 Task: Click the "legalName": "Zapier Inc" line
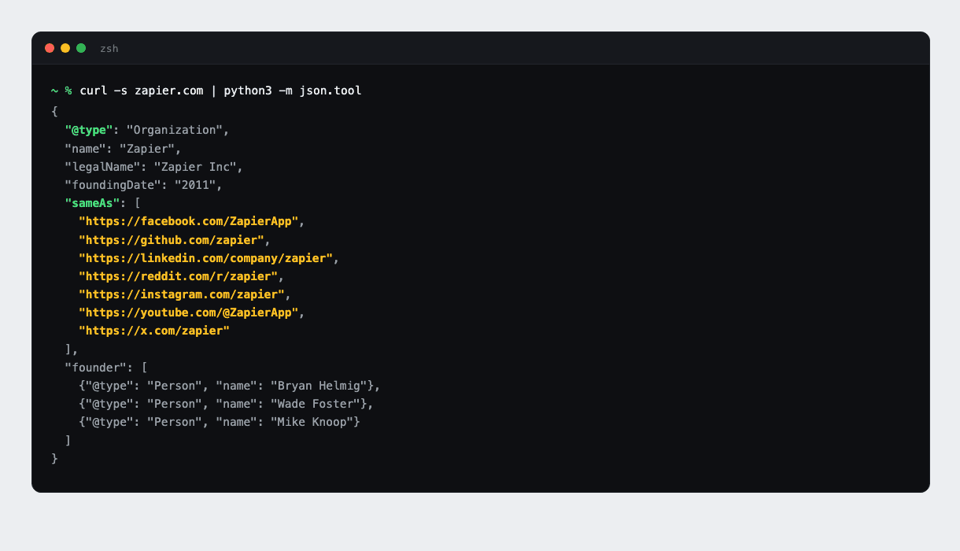pyautogui.click(x=154, y=167)
